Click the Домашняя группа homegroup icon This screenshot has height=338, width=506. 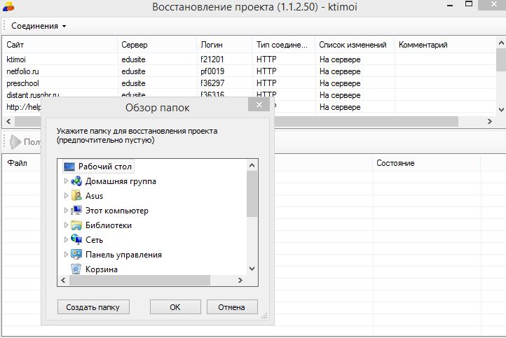point(76,181)
